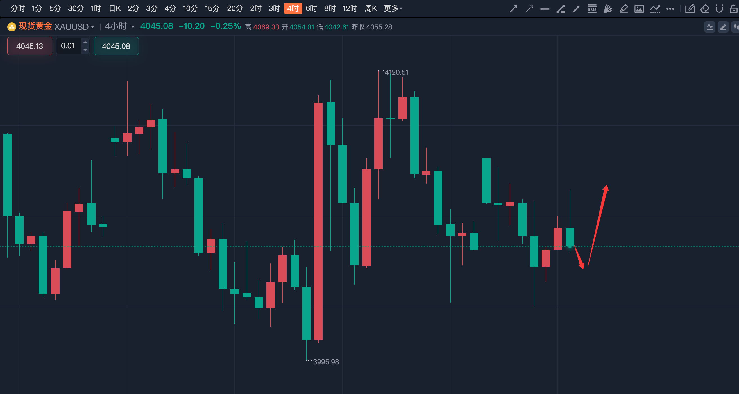Toggle the magnet snap mode
Viewport: 739px width, 394px height.
pyautogui.click(x=719, y=9)
